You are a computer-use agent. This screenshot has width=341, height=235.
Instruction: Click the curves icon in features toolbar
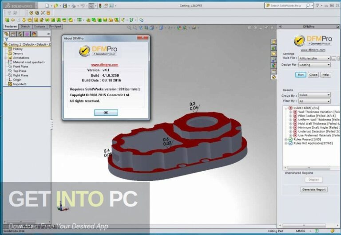click(131, 20)
